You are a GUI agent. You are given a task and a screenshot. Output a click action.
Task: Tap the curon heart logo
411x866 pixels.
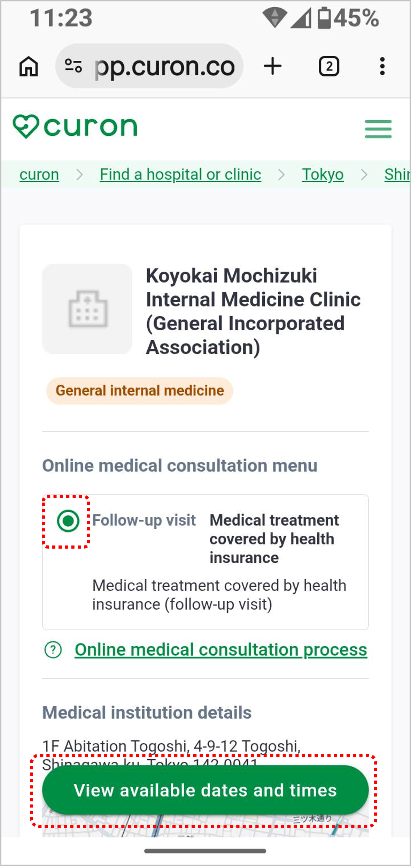click(x=75, y=126)
